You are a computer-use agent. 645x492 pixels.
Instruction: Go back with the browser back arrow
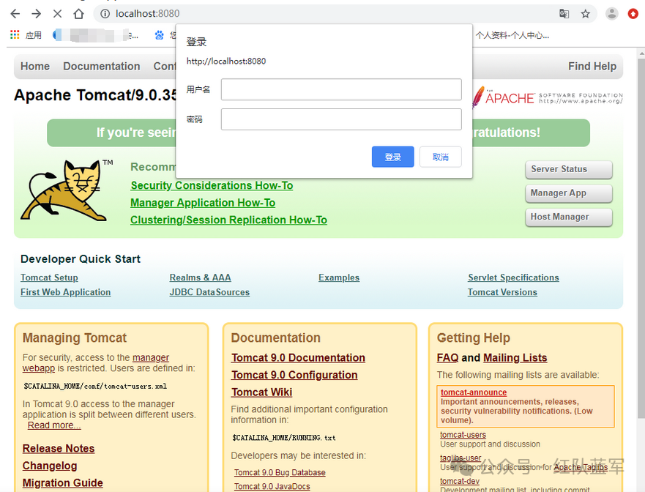point(15,14)
